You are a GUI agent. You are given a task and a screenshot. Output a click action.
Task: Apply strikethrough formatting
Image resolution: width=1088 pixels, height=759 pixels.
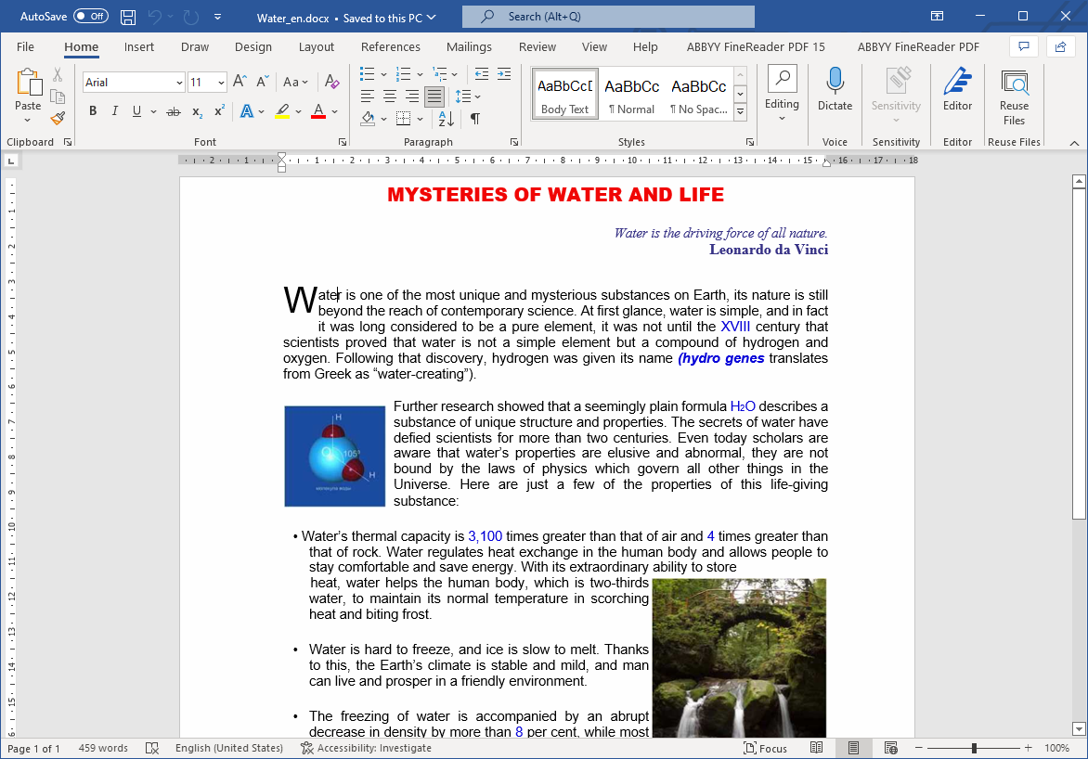pyautogui.click(x=174, y=111)
